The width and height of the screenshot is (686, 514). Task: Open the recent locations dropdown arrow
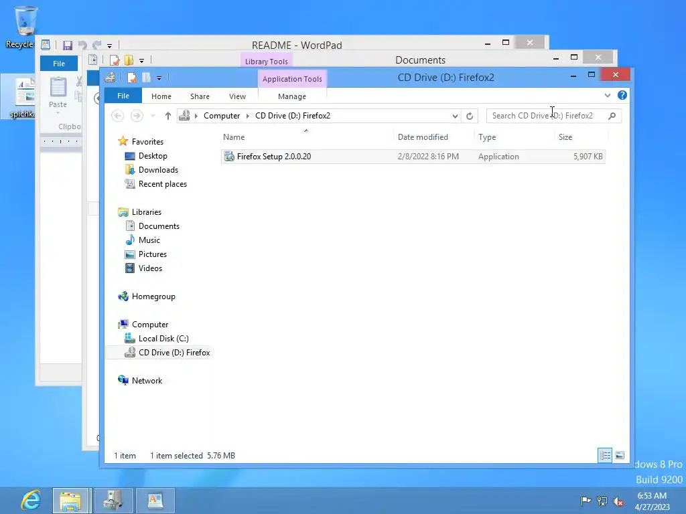[153, 116]
